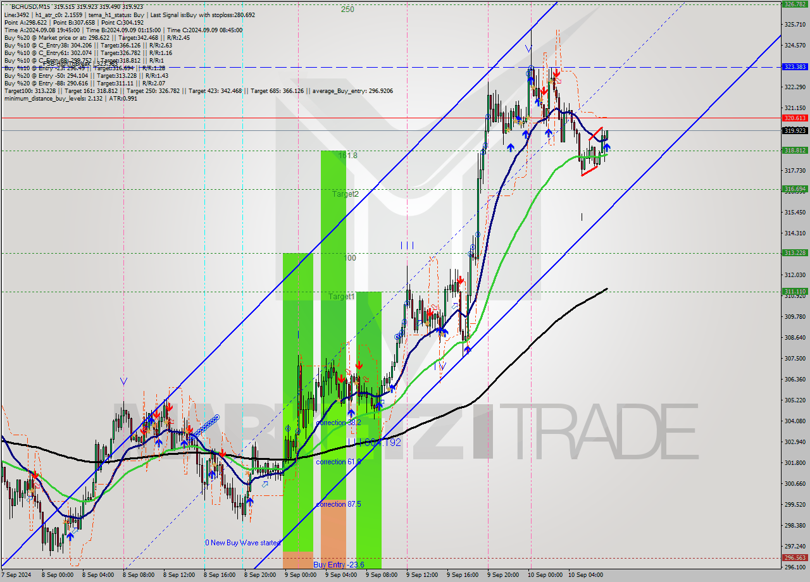810x582 pixels.
Task: Click the red 296.563 price tag
Action: [795, 558]
